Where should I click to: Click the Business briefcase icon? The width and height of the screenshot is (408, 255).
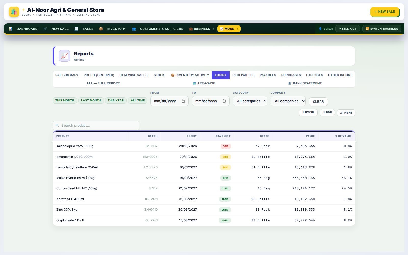[191, 29]
